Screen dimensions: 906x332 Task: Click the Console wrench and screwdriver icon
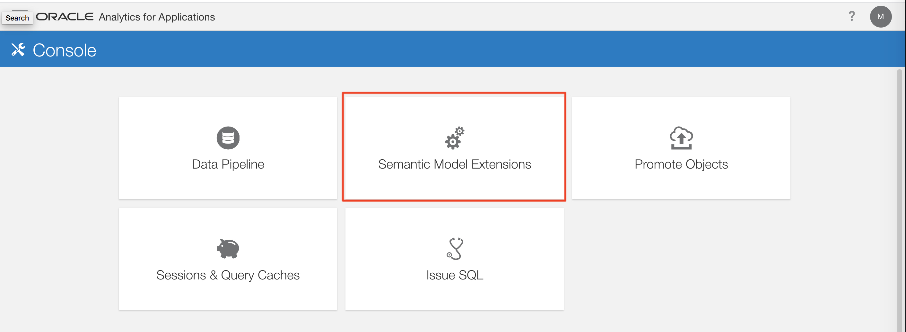(18, 50)
